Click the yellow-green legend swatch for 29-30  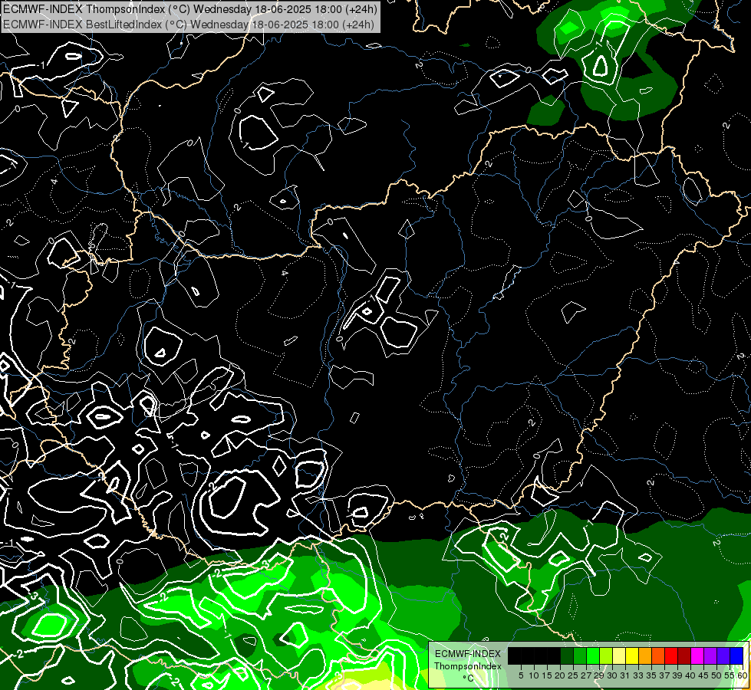pos(606,656)
